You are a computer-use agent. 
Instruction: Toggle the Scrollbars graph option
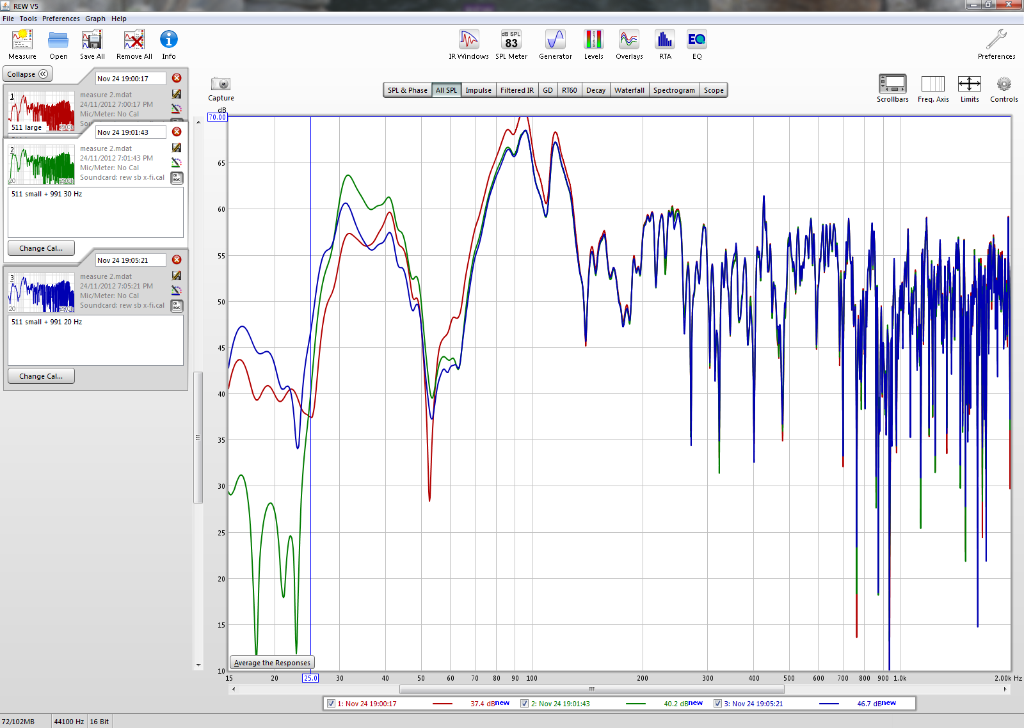click(892, 84)
